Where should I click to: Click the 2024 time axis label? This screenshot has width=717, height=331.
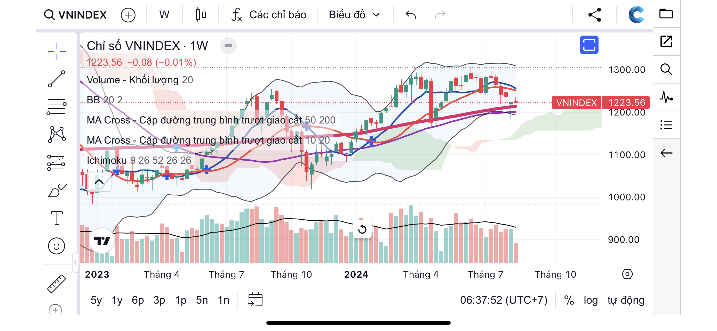pos(356,274)
